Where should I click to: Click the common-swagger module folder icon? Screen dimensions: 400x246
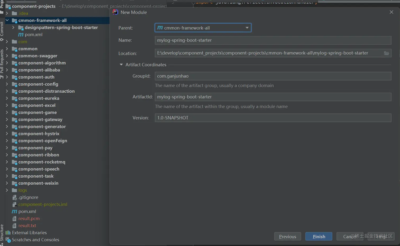click(15, 56)
